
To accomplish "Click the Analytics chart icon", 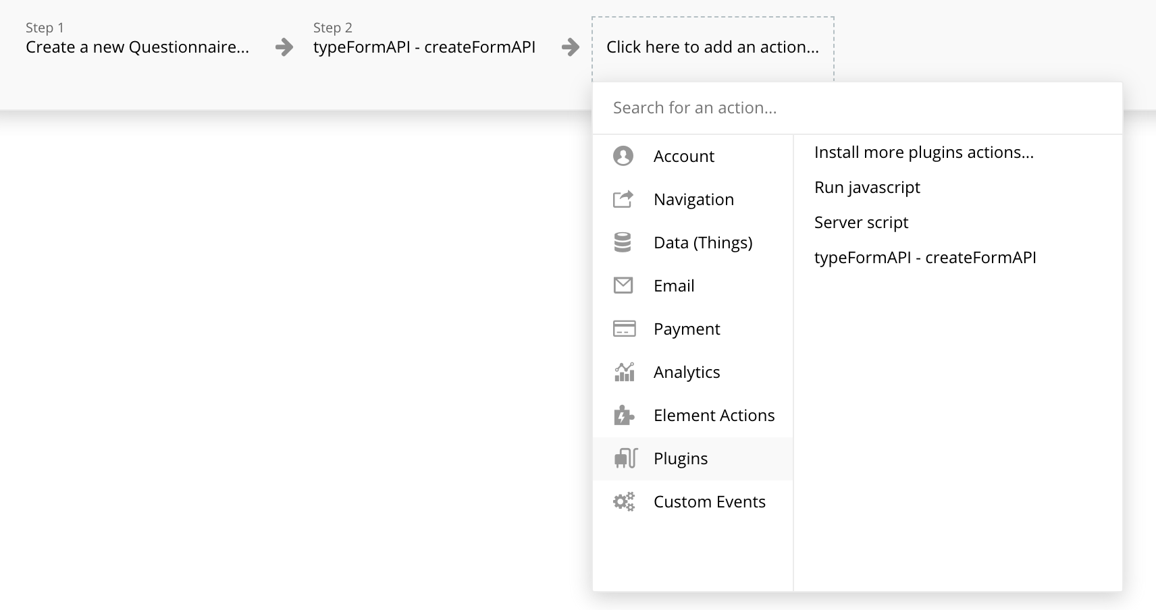I will (624, 372).
